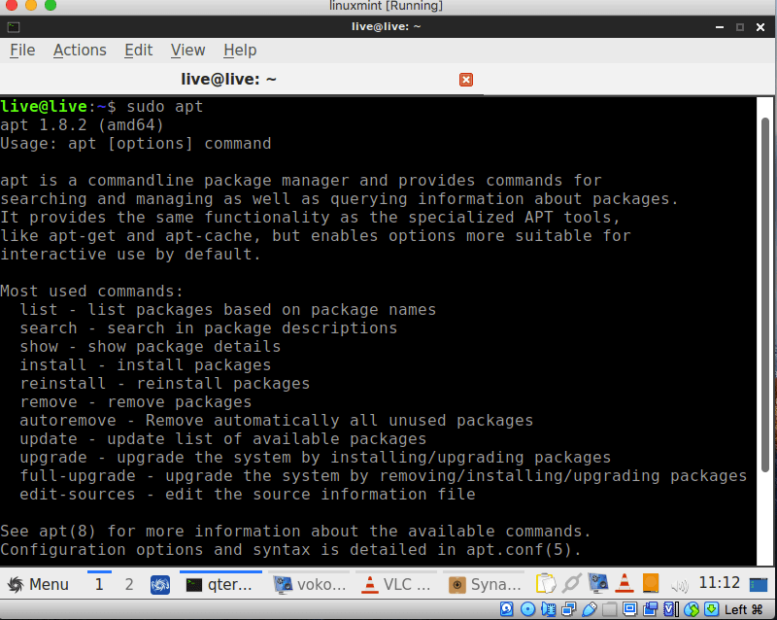Click the terminal icon in QTerminal title bar

[x=14, y=27]
